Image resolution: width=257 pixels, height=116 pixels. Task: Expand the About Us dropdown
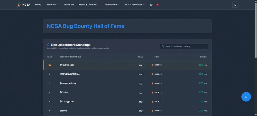52,5
